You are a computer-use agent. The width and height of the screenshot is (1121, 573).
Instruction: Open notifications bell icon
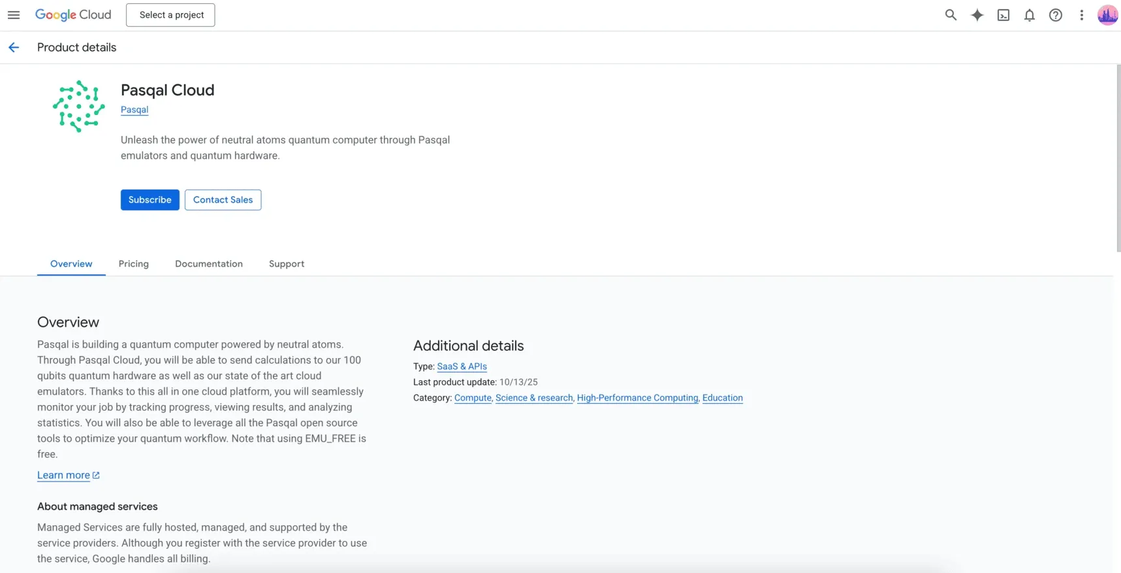[1030, 15]
